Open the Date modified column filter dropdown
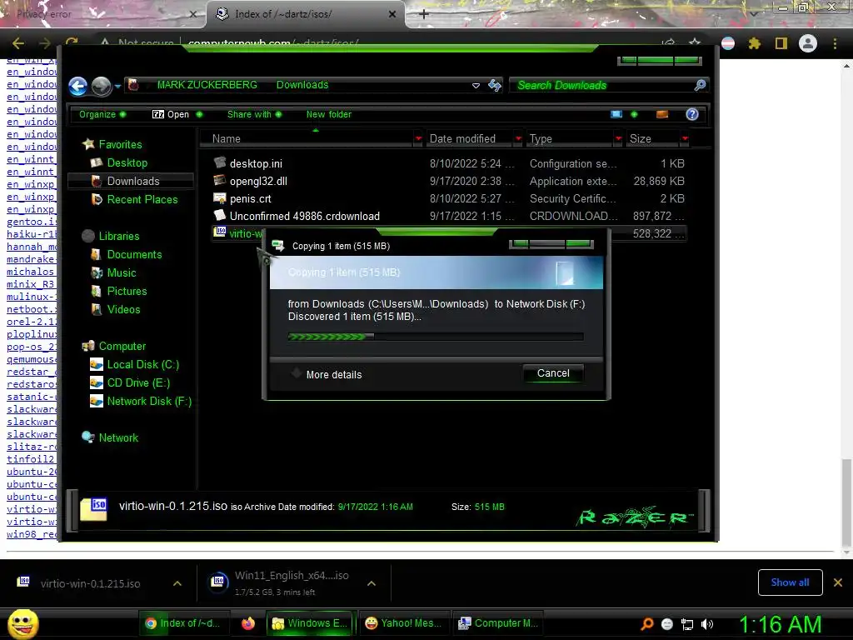This screenshot has height=640, width=853. pos(518,139)
